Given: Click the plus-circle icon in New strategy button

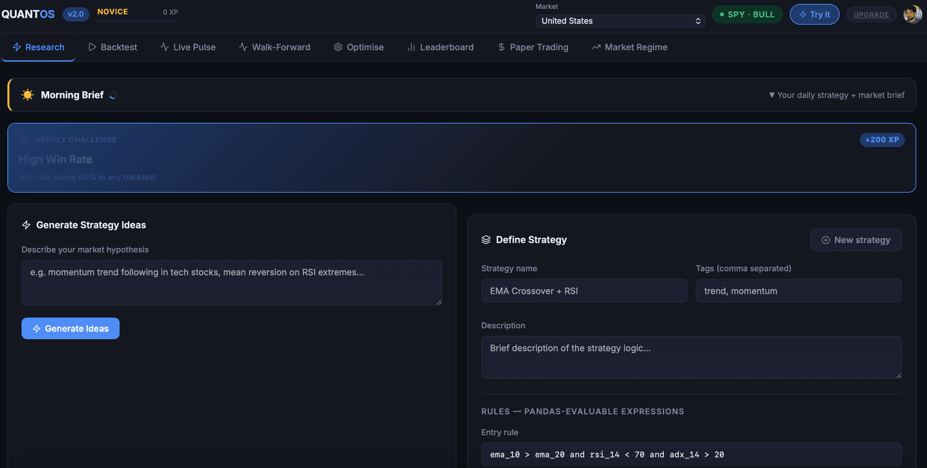Looking at the screenshot, I should click(826, 240).
